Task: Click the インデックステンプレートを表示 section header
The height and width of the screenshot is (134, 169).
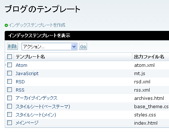Action: click(39, 36)
